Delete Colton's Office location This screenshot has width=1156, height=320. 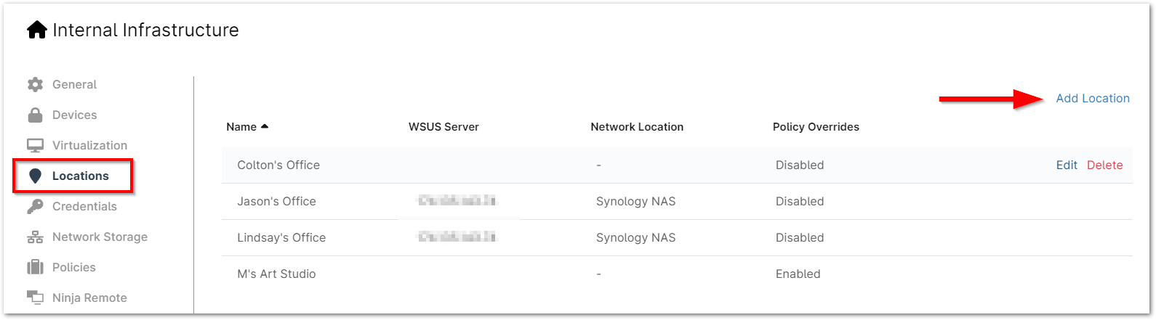coord(1104,165)
